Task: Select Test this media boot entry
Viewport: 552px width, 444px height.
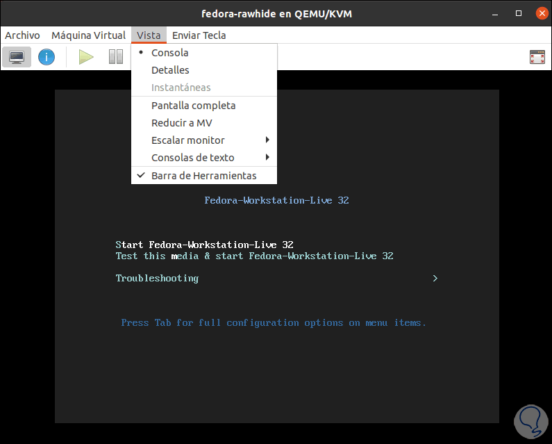Action: tap(254, 256)
